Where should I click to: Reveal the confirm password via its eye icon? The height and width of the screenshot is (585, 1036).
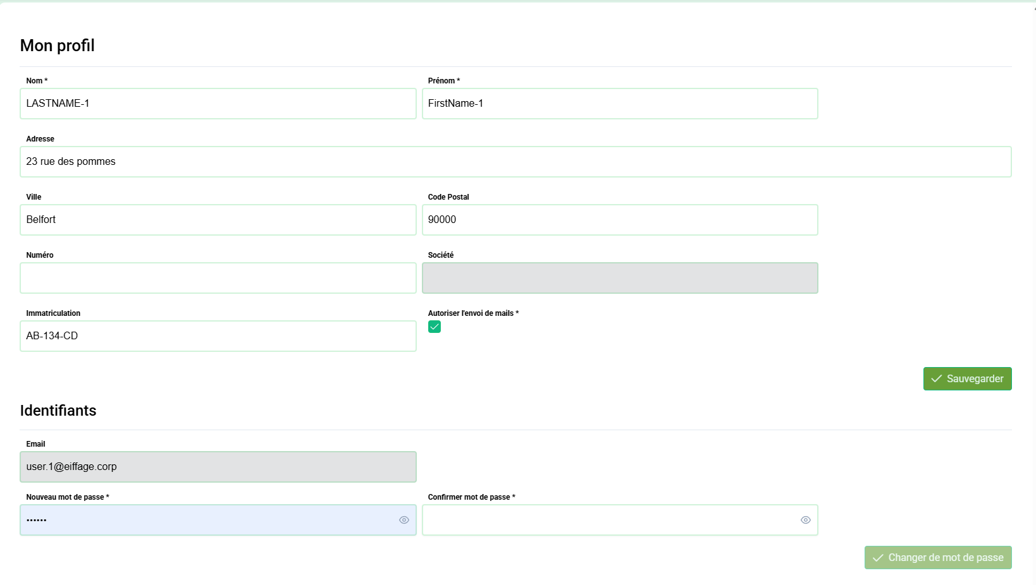805,520
